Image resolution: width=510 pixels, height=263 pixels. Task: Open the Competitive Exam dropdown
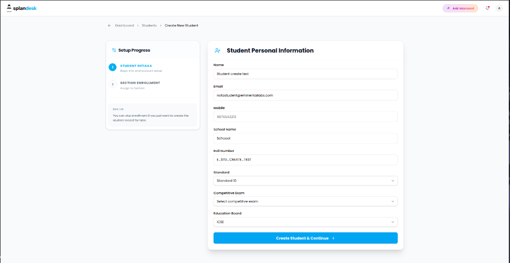pyautogui.click(x=305, y=201)
